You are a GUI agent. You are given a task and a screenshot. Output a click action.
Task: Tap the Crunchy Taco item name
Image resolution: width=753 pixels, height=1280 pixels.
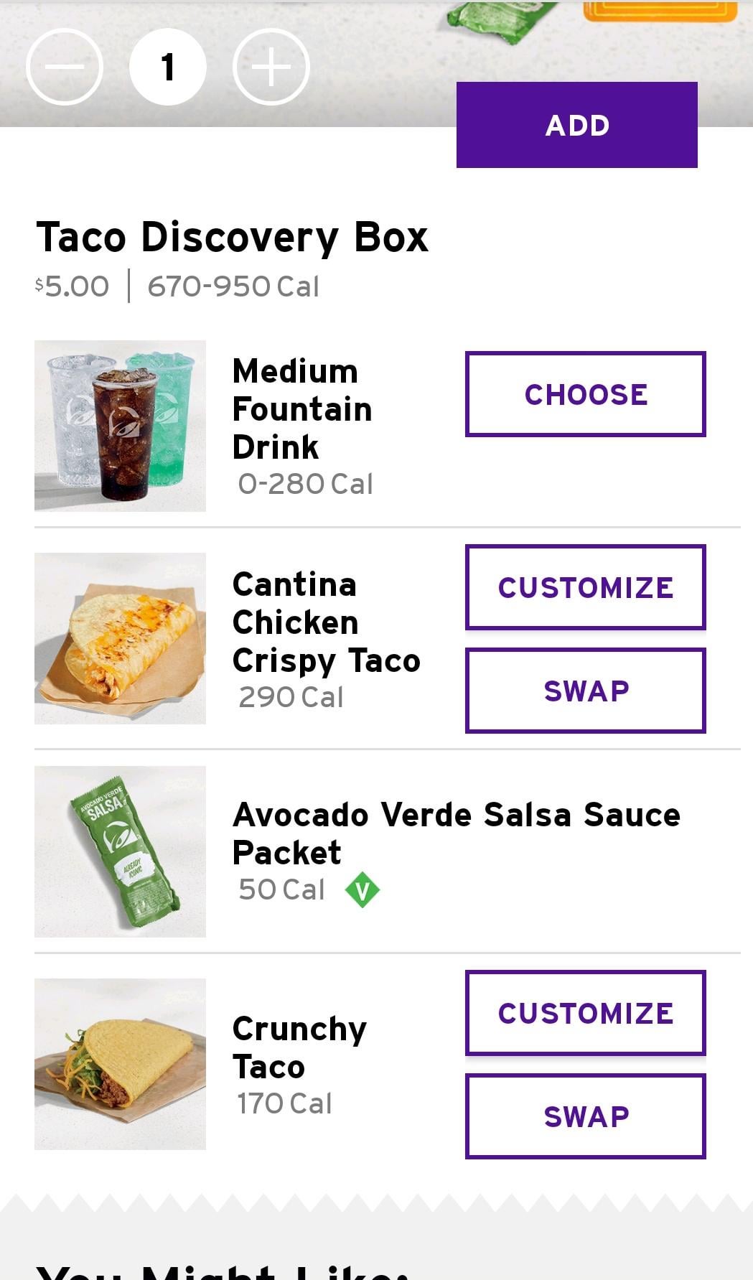[299, 1047]
